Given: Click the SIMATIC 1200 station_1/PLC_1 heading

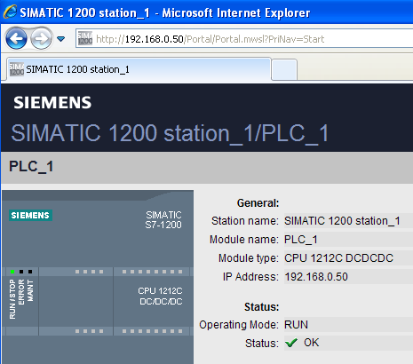Looking at the screenshot, I should pos(170,133).
